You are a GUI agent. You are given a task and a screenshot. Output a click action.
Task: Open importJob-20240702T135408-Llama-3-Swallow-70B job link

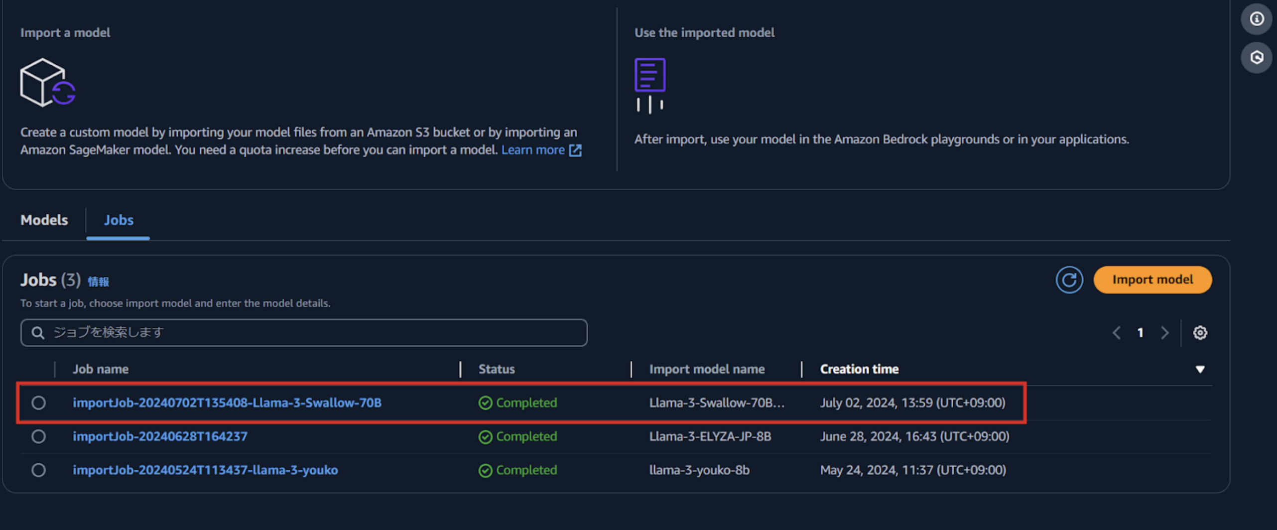pos(227,402)
